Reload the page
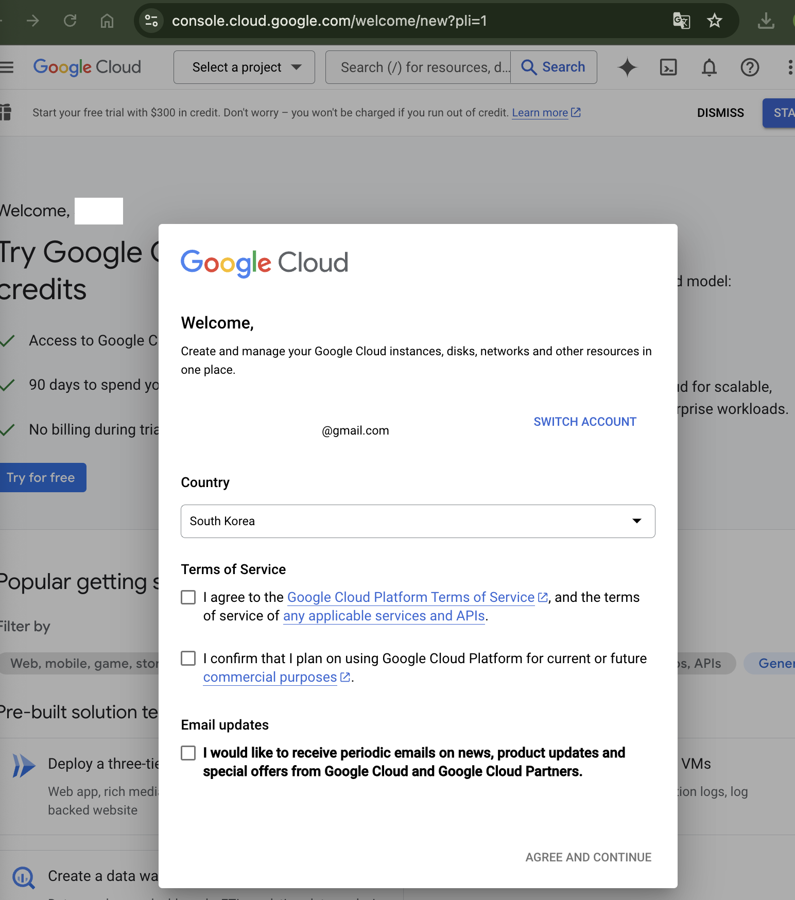The width and height of the screenshot is (795, 900). click(70, 21)
